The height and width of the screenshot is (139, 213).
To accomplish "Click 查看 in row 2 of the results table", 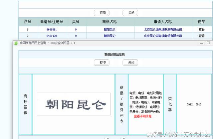I will 202,36.
